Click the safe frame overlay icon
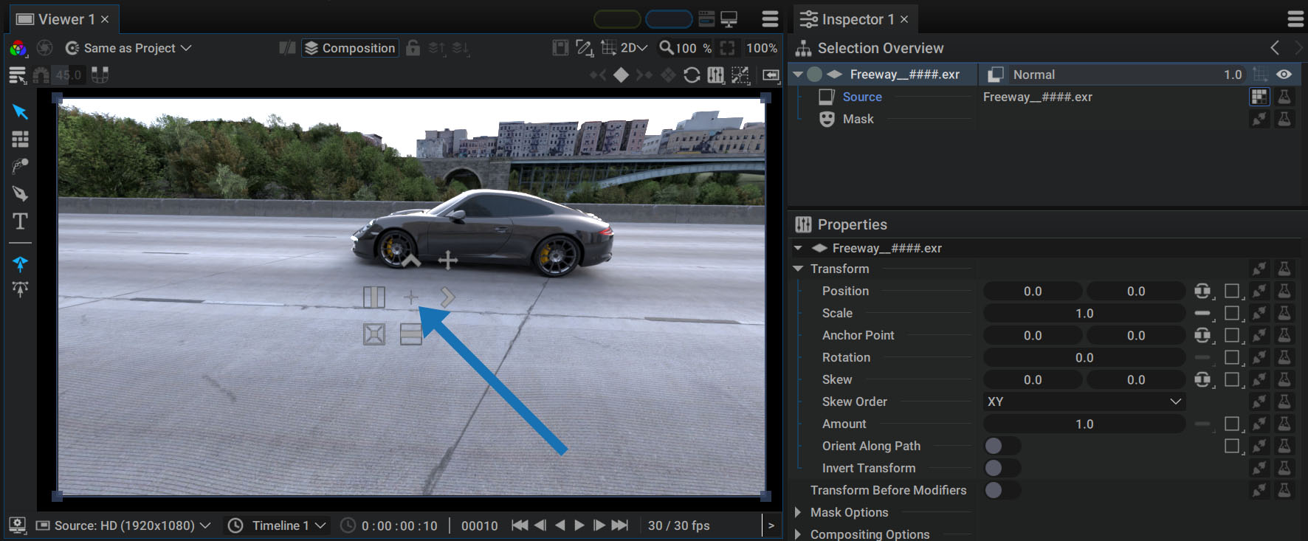The width and height of the screenshot is (1308, 541). pyautogui.click(x=561, y=48)
